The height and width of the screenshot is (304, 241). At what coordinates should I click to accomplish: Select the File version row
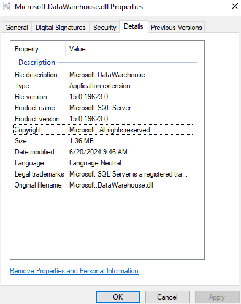click(x=104, y=97)
